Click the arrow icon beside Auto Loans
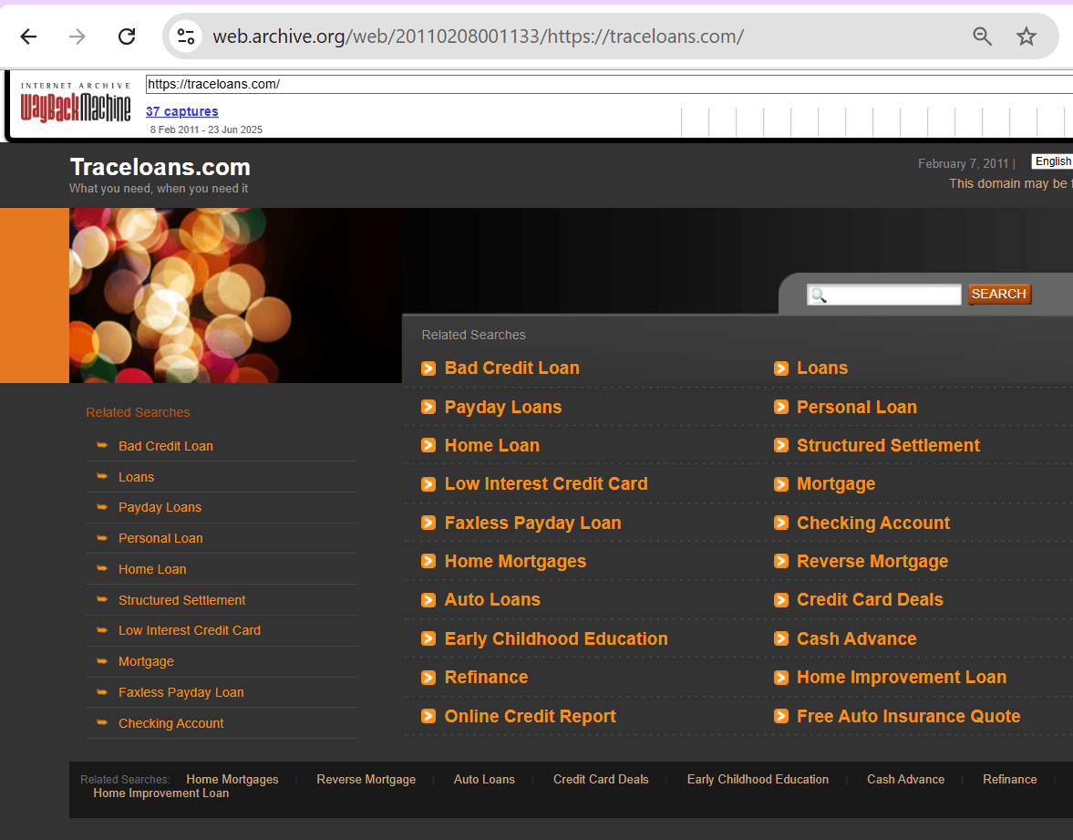Screen dimensions: 1073x840 [x=428, y=600]
